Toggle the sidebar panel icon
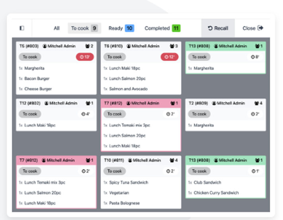283x220 pixels. (x=22, y=28)
